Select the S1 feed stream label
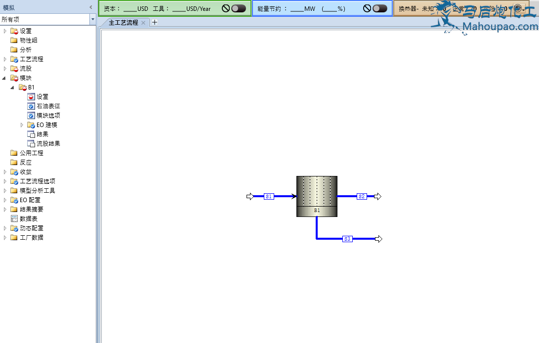 click(269, 197)
